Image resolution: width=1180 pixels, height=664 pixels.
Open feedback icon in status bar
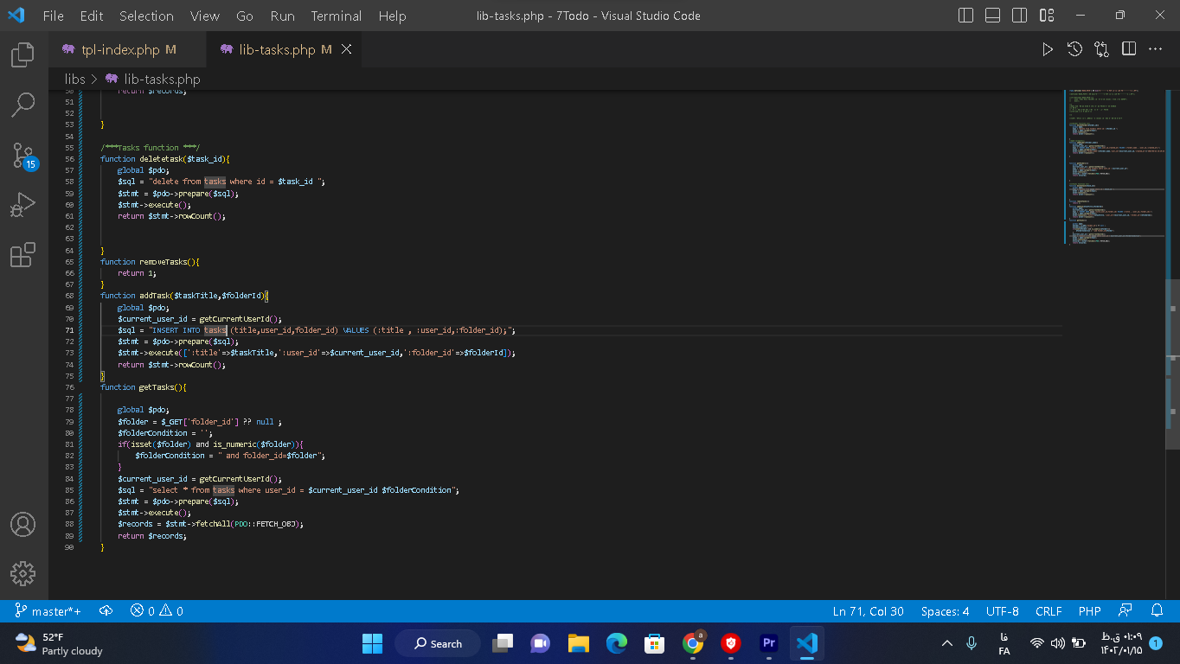[x=1125, y=611]
